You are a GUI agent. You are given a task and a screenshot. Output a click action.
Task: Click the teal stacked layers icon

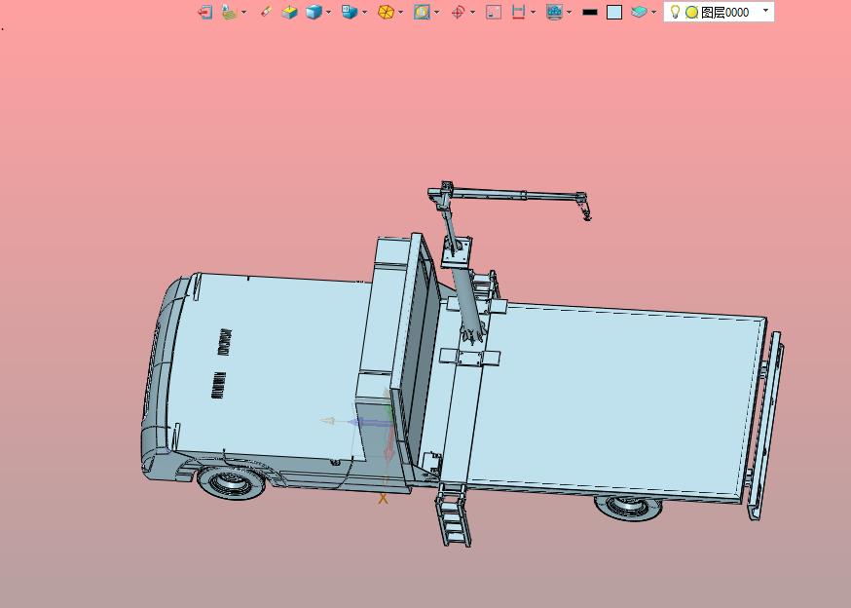(640, 12)
